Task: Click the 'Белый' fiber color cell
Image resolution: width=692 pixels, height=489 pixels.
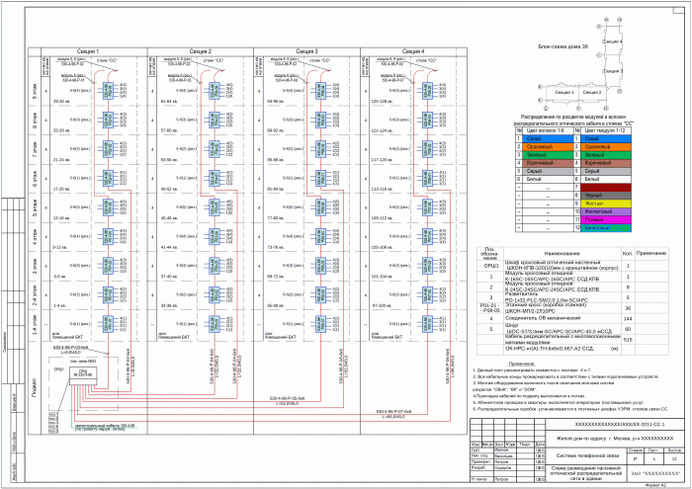Action: tap(548, 179)
